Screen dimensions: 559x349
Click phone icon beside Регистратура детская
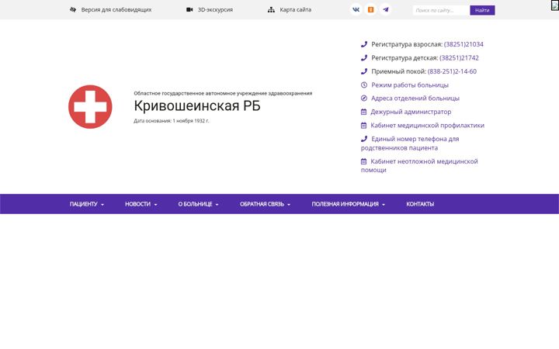pos(363,57)
